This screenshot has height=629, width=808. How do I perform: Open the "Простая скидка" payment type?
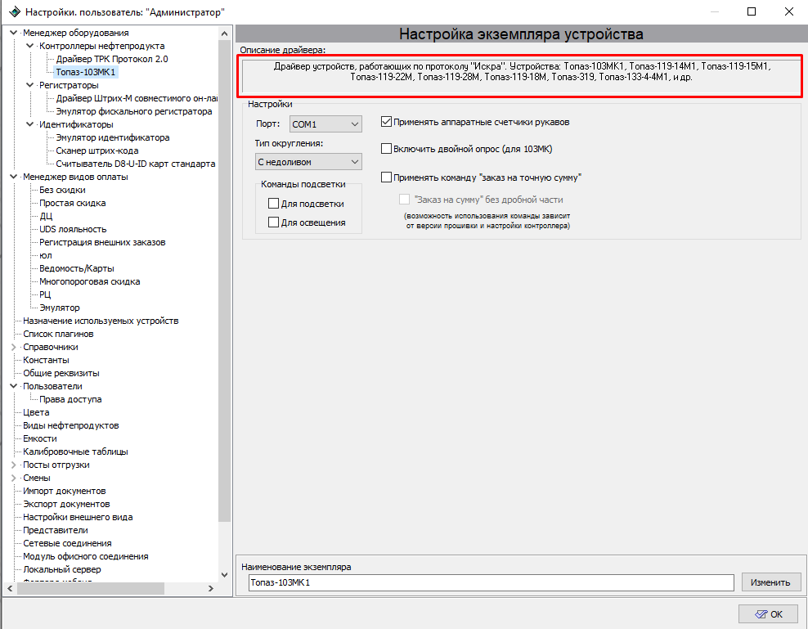(73, 203)
